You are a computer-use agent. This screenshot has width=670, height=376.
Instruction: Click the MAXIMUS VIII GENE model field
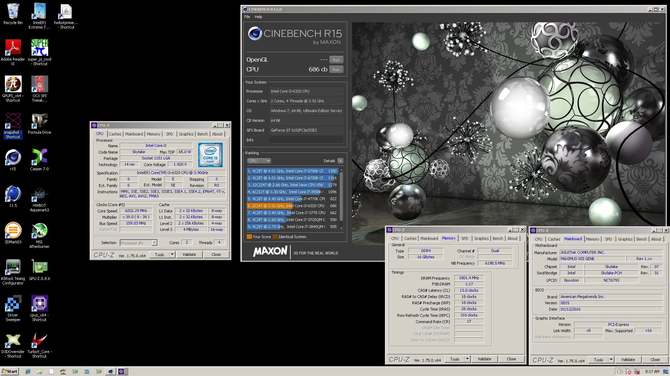592,259
